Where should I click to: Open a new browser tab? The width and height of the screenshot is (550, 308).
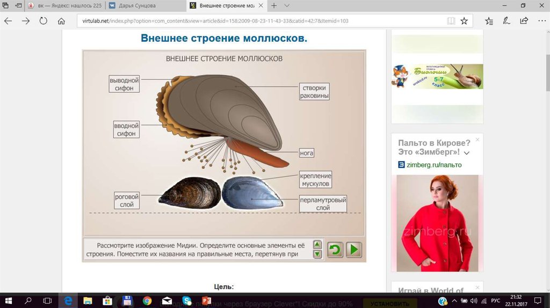[274, 5]
